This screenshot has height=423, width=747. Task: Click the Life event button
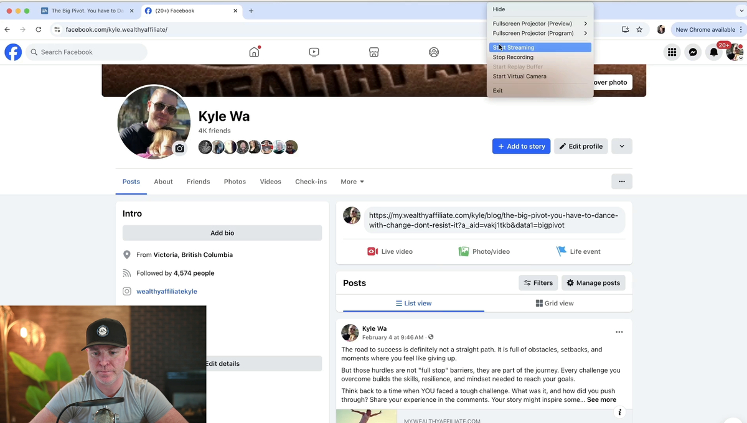click(x=578, y=251)
